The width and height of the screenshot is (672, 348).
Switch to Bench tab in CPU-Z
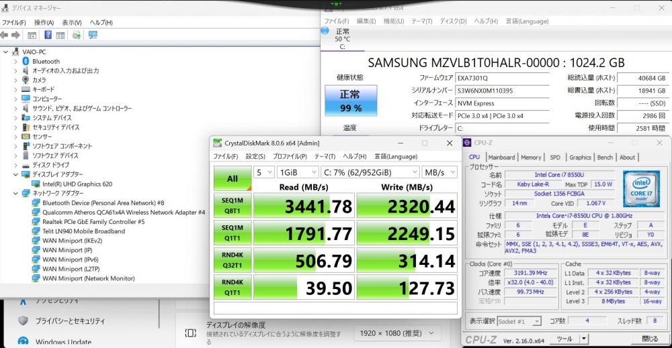point(605,158)
